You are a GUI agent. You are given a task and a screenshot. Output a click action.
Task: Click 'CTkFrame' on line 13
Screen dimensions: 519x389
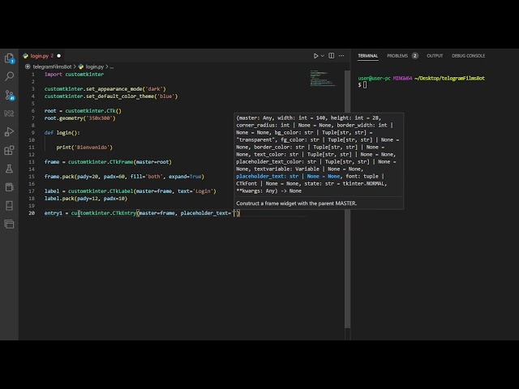coord(122,162)
